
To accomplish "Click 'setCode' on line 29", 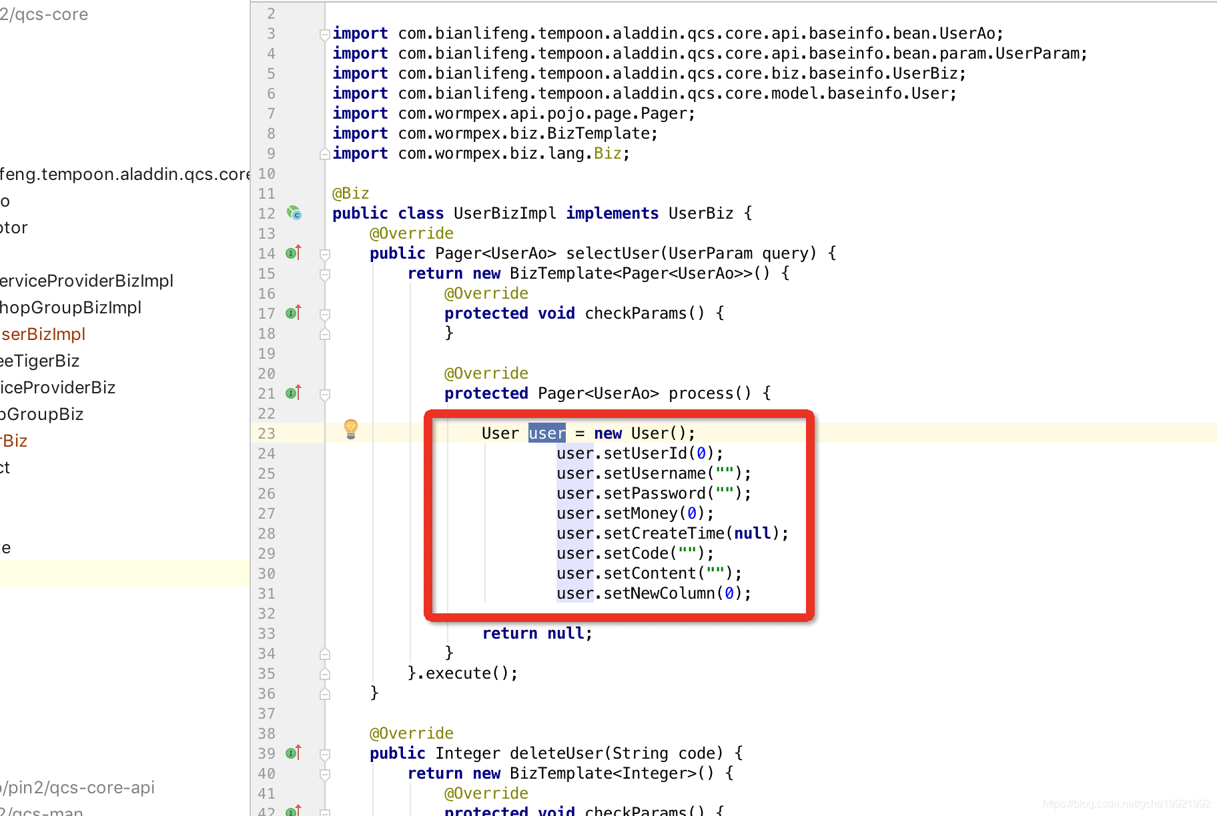I will [636, 553].
